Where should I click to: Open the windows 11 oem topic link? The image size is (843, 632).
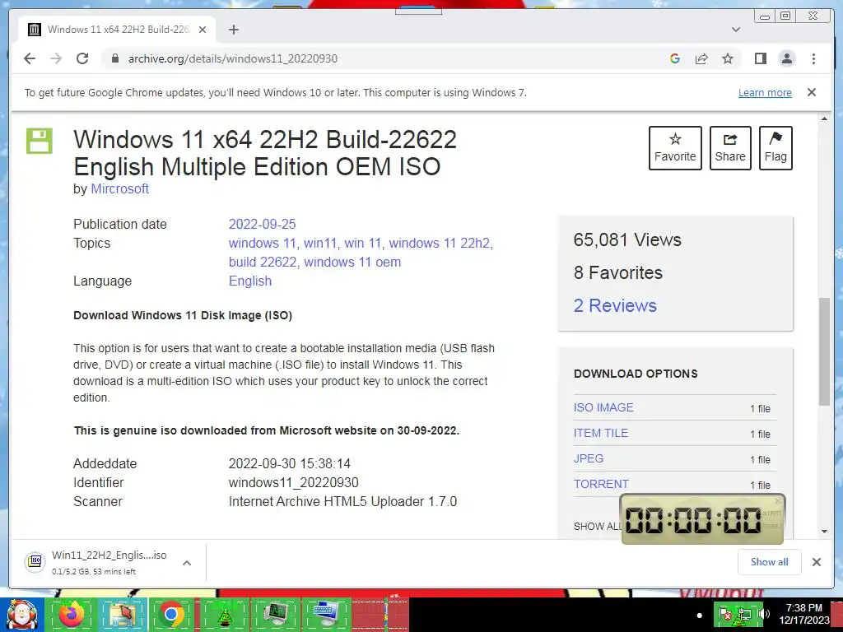point(352,262)
